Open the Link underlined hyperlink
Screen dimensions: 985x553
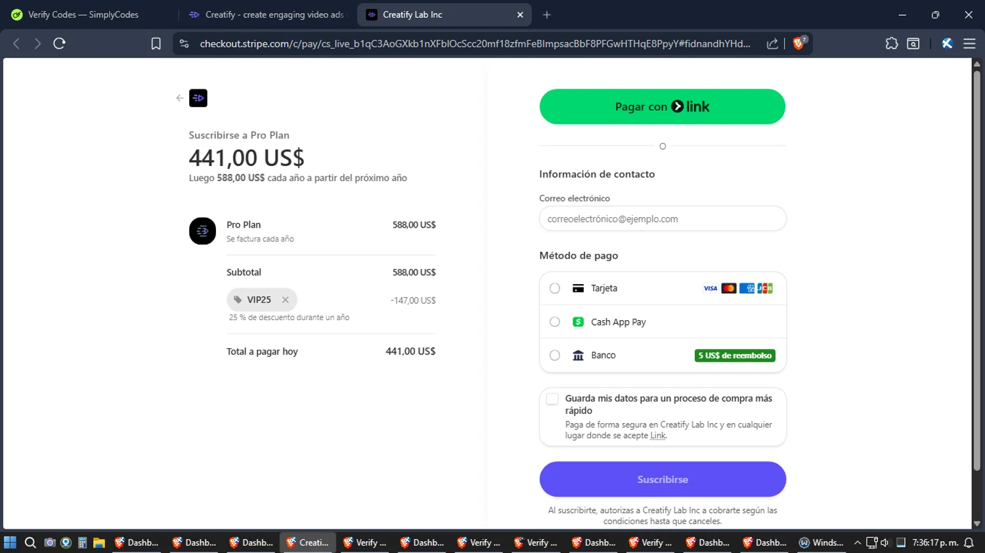click(x=658, y=436)
